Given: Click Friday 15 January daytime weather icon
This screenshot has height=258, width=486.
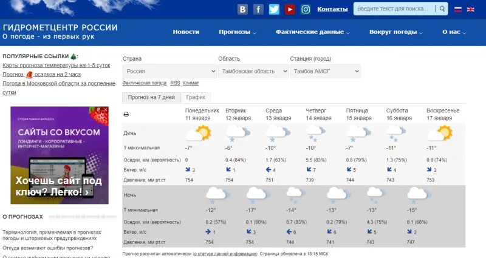Looking at the screenshot, I should [358, 133].
